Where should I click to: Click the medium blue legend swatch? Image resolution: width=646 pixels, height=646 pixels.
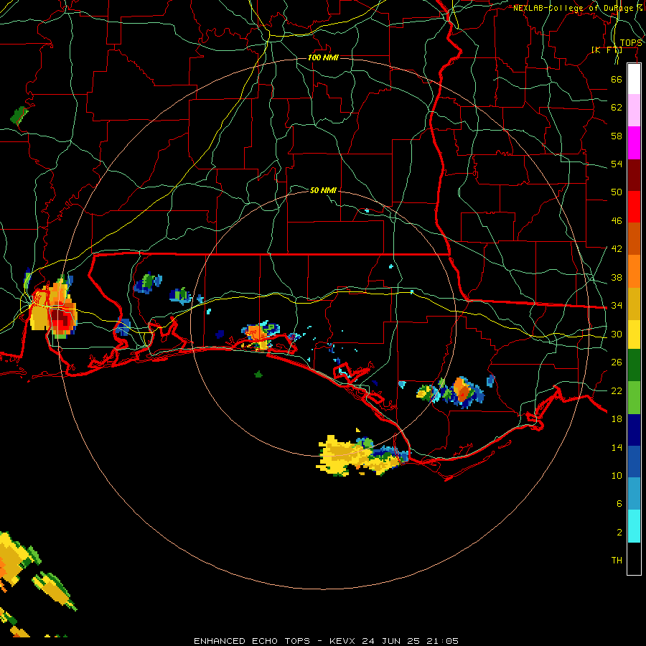pyautogui.click(x=634, y=462)
